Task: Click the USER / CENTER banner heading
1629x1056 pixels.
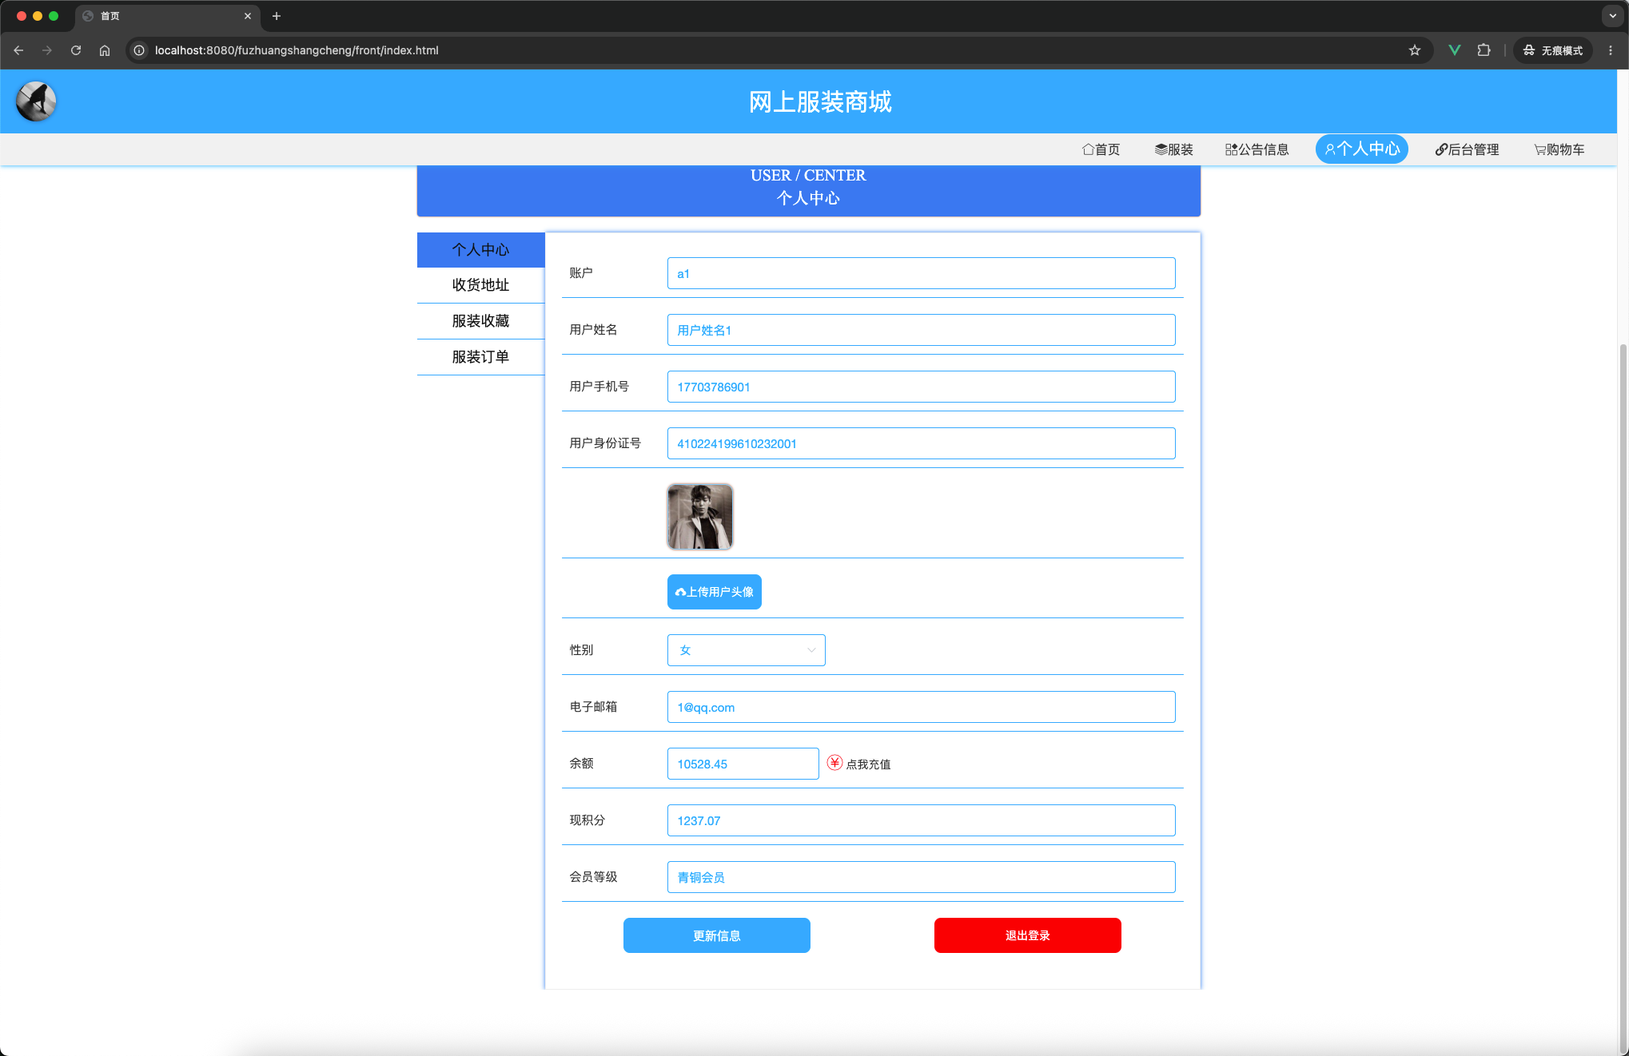Action: click(x=808, y=175)
